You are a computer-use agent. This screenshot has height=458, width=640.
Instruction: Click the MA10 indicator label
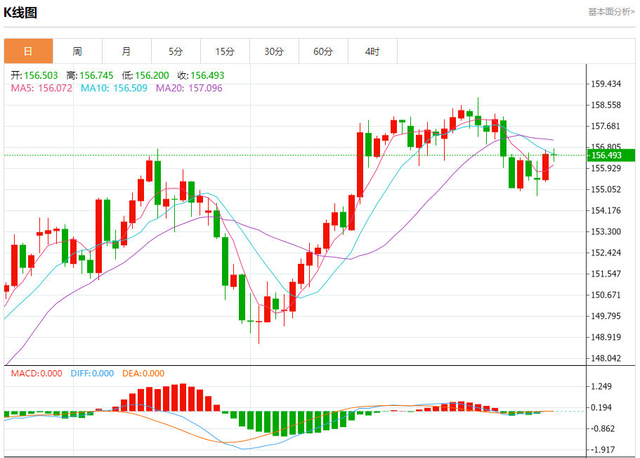pyautogui.click(x=114, y=88)
